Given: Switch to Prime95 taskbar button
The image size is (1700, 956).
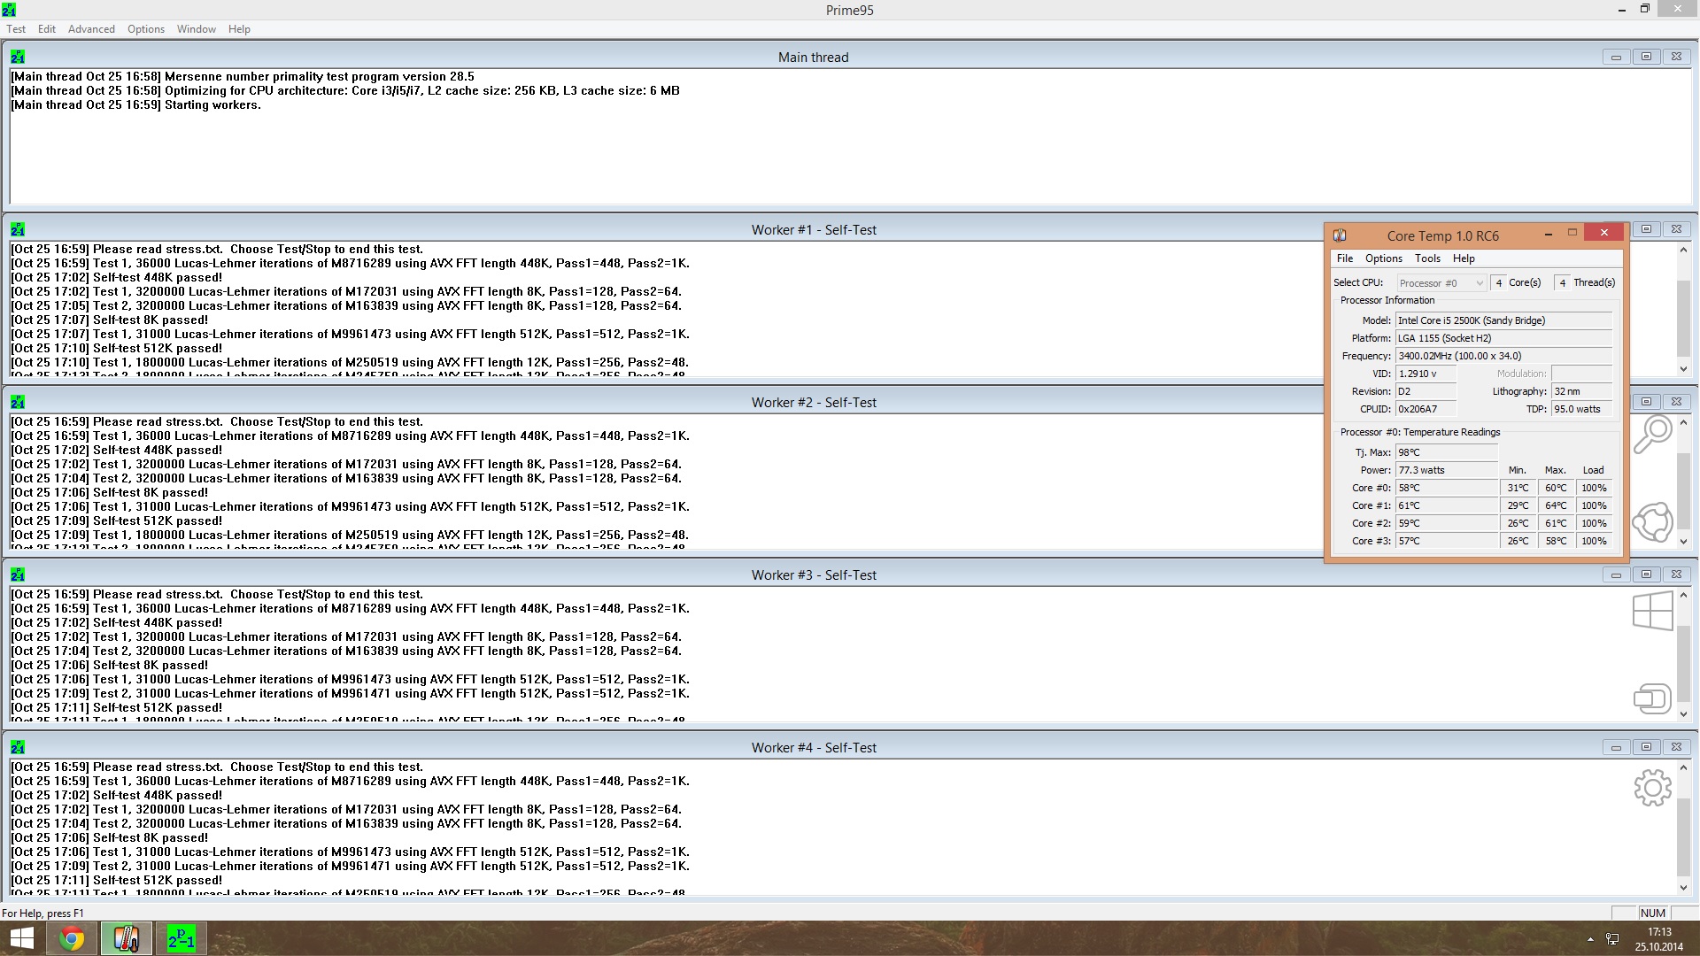Looking at the screenshot, I should coord(182,938).
